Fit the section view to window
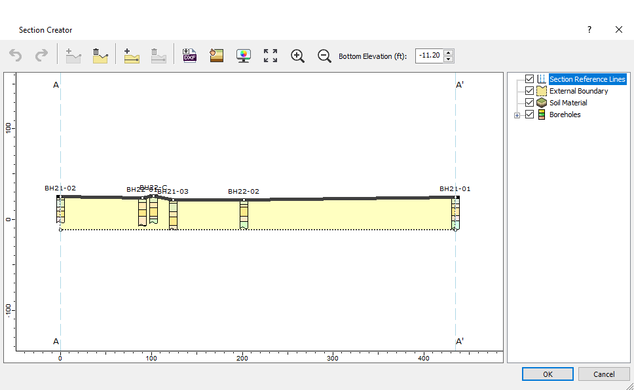The height and width of the screenshot is (390, 634). (x=270, y=55)
